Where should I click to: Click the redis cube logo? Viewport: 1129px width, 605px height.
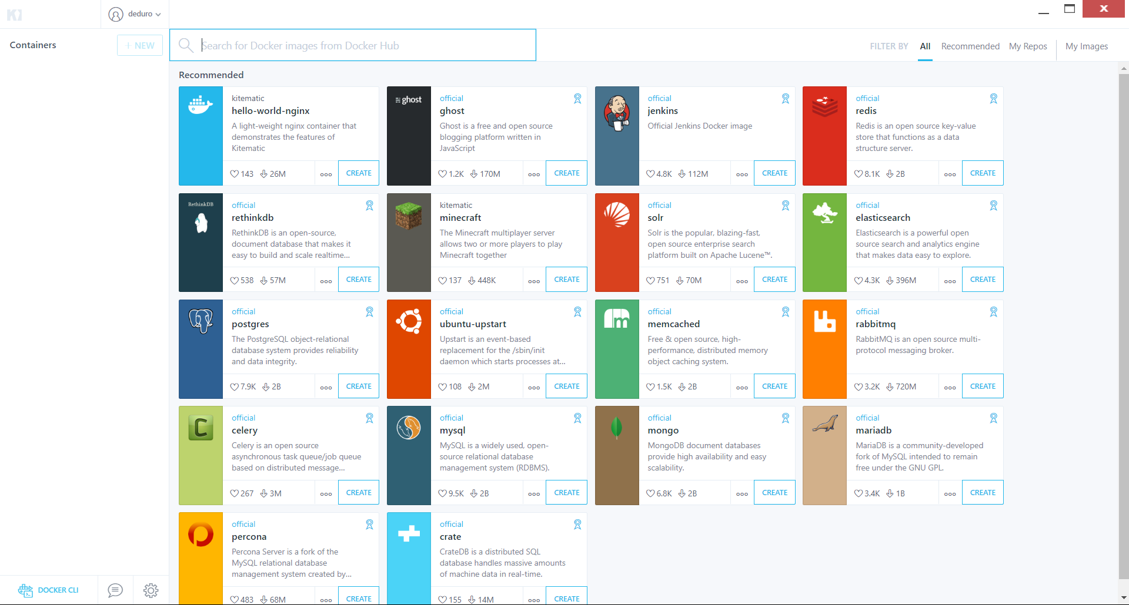[824, 106]
